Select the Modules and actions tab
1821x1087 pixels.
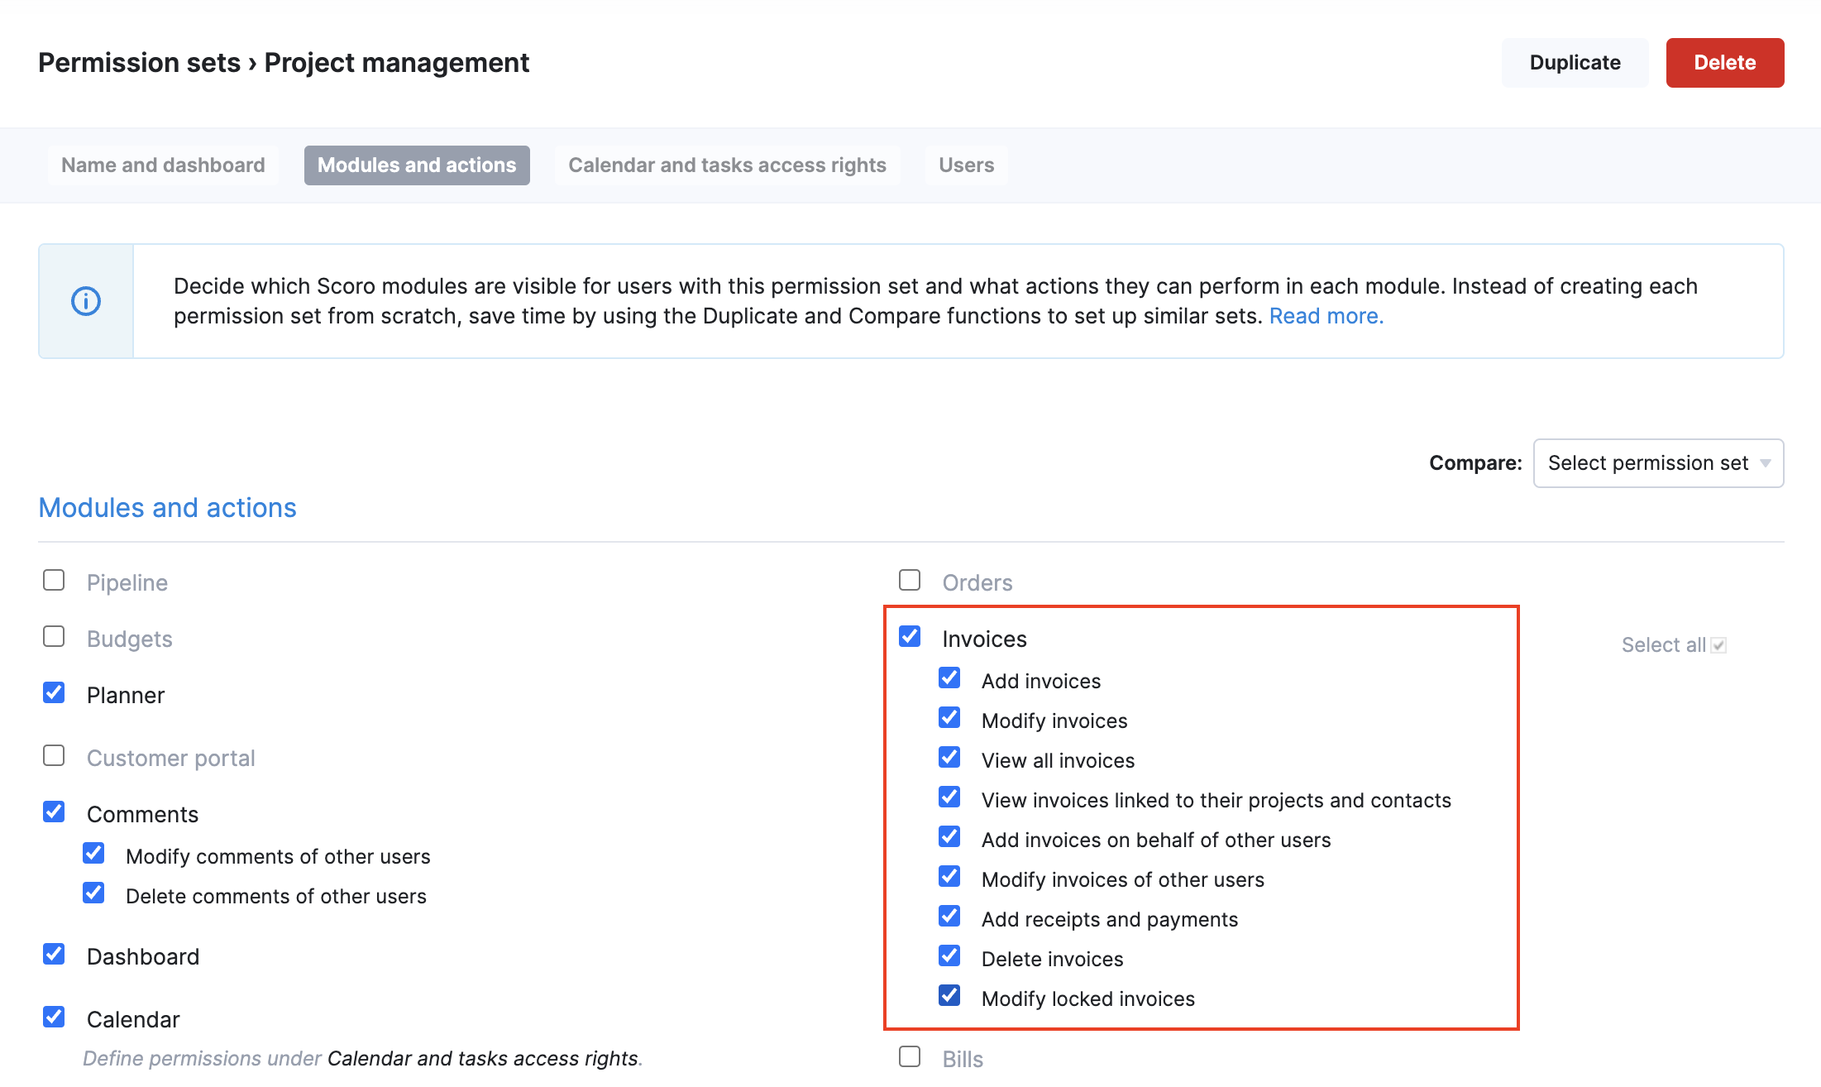[x=417, y=165]
